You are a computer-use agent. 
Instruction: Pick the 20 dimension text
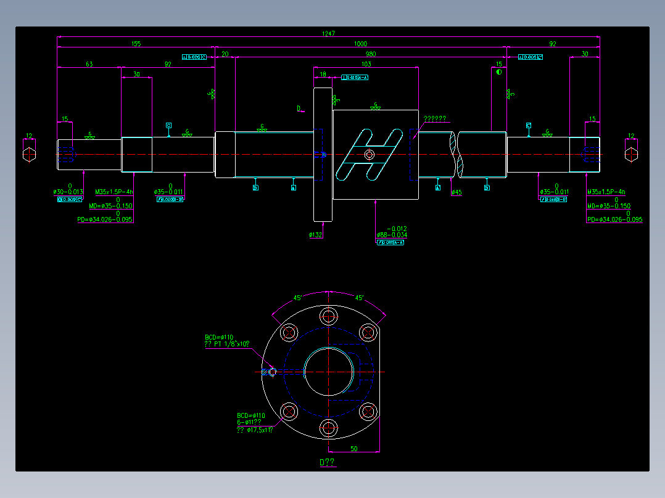click(225, 54)
